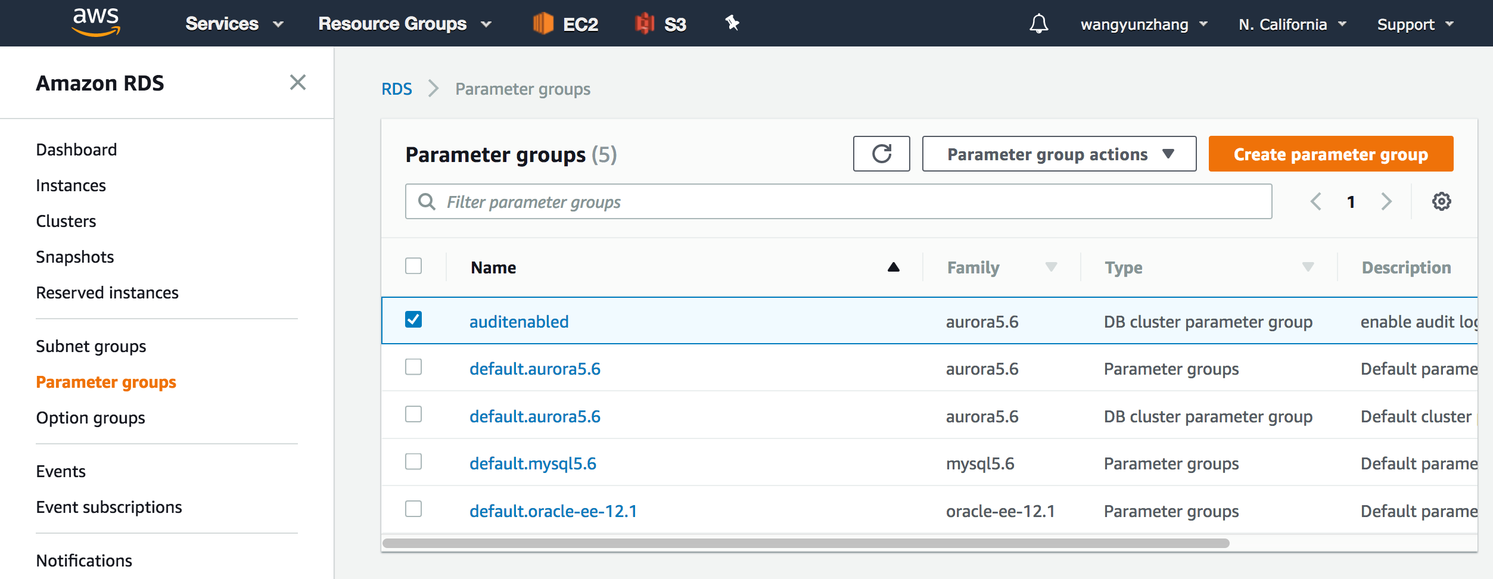The height and width of the screenshot is (579, 1493).
Task: Check the default.mysql5.6 row checkbox
Action: 413,462
